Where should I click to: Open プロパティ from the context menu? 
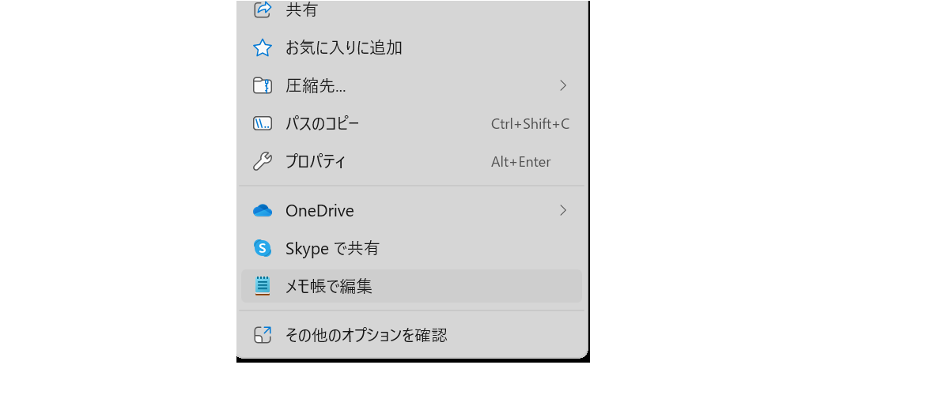(x=316, y=162)
